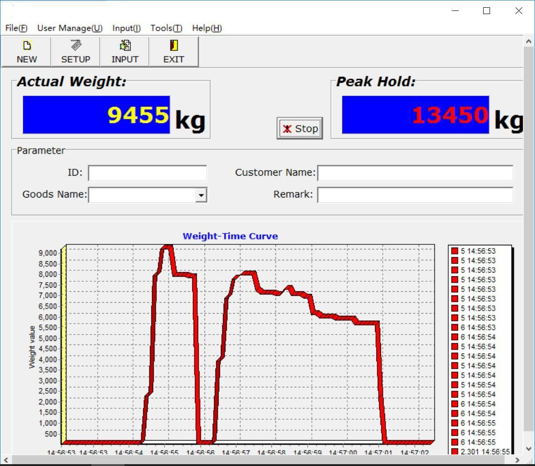Open the Help menu
This screenshot has width=535, height=466.
point(207,28)
